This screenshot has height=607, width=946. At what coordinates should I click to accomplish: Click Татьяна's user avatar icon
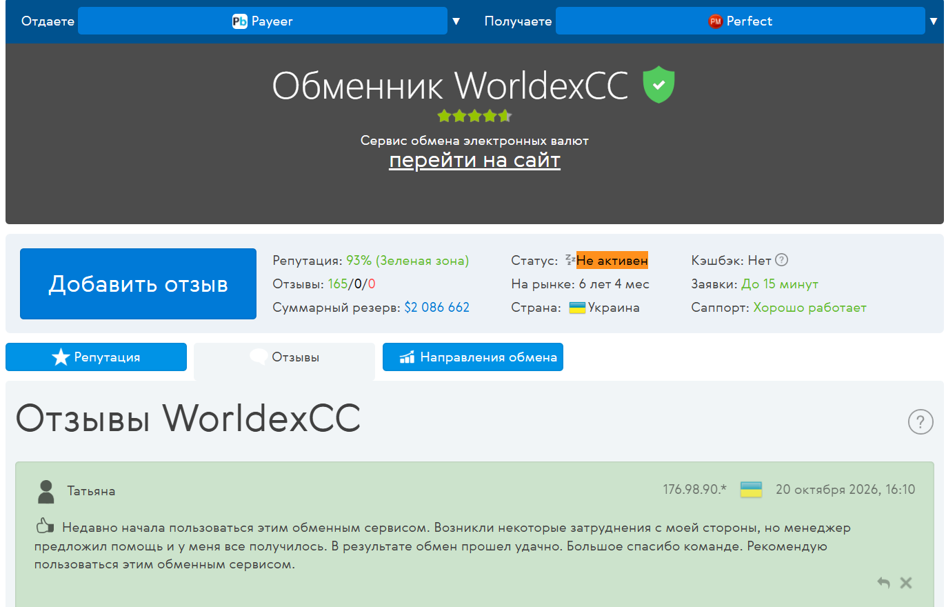click(46, 492)
